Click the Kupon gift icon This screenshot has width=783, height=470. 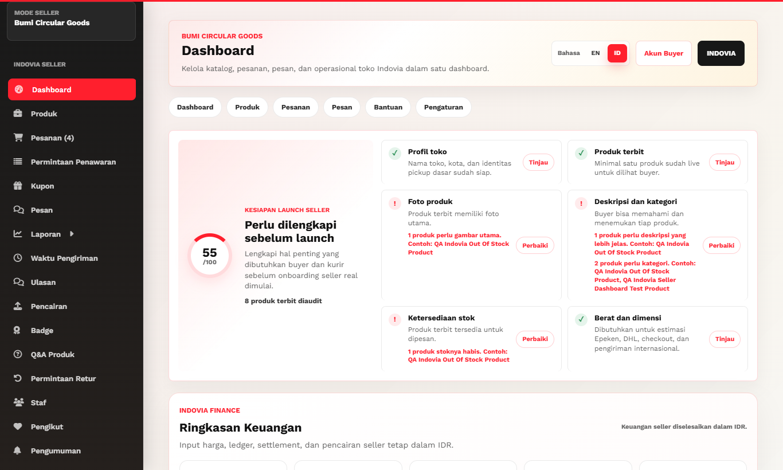(x=18, y=186)
